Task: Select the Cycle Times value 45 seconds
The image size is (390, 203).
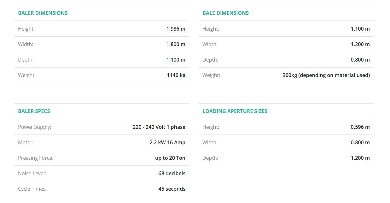Action: tap(172, 189)
